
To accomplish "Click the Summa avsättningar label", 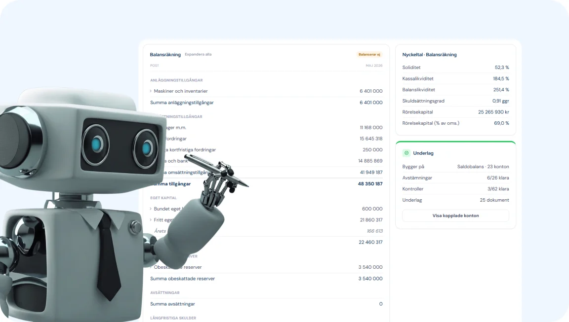I will (x=172, y=304).
